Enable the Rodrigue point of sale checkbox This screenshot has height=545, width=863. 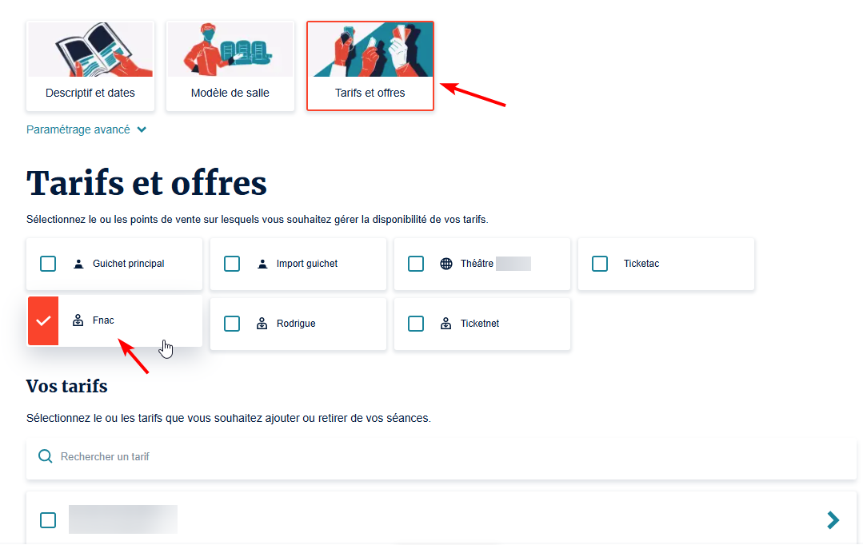(x=232, y=324)
